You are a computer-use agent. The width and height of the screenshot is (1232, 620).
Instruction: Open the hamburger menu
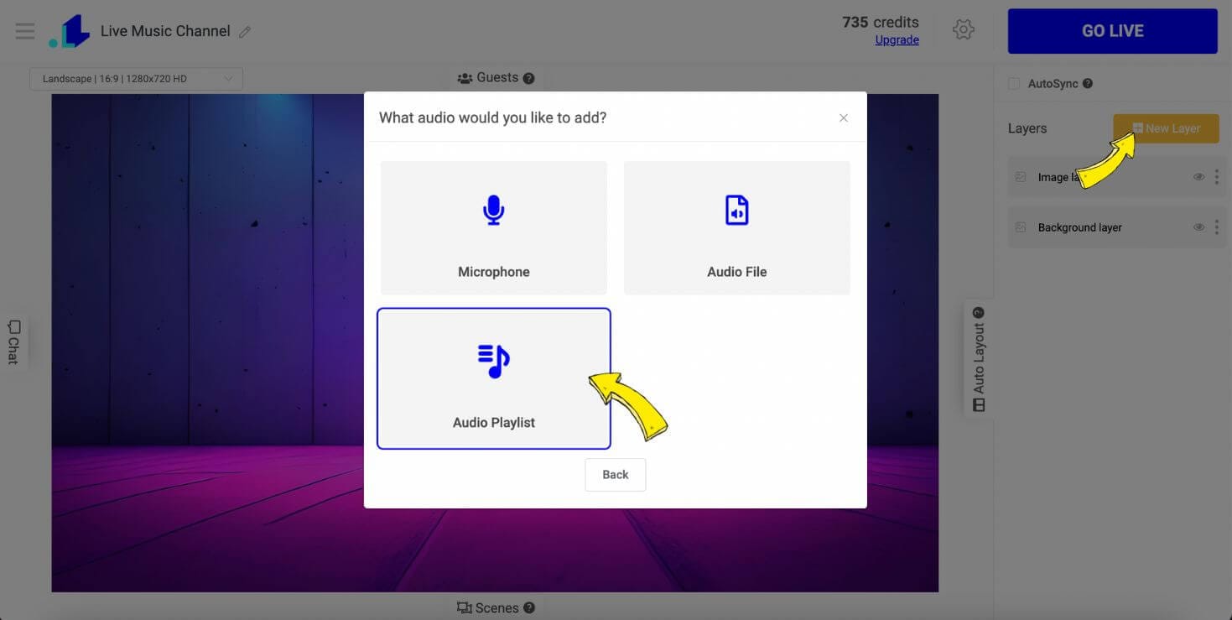pos(25,31)
